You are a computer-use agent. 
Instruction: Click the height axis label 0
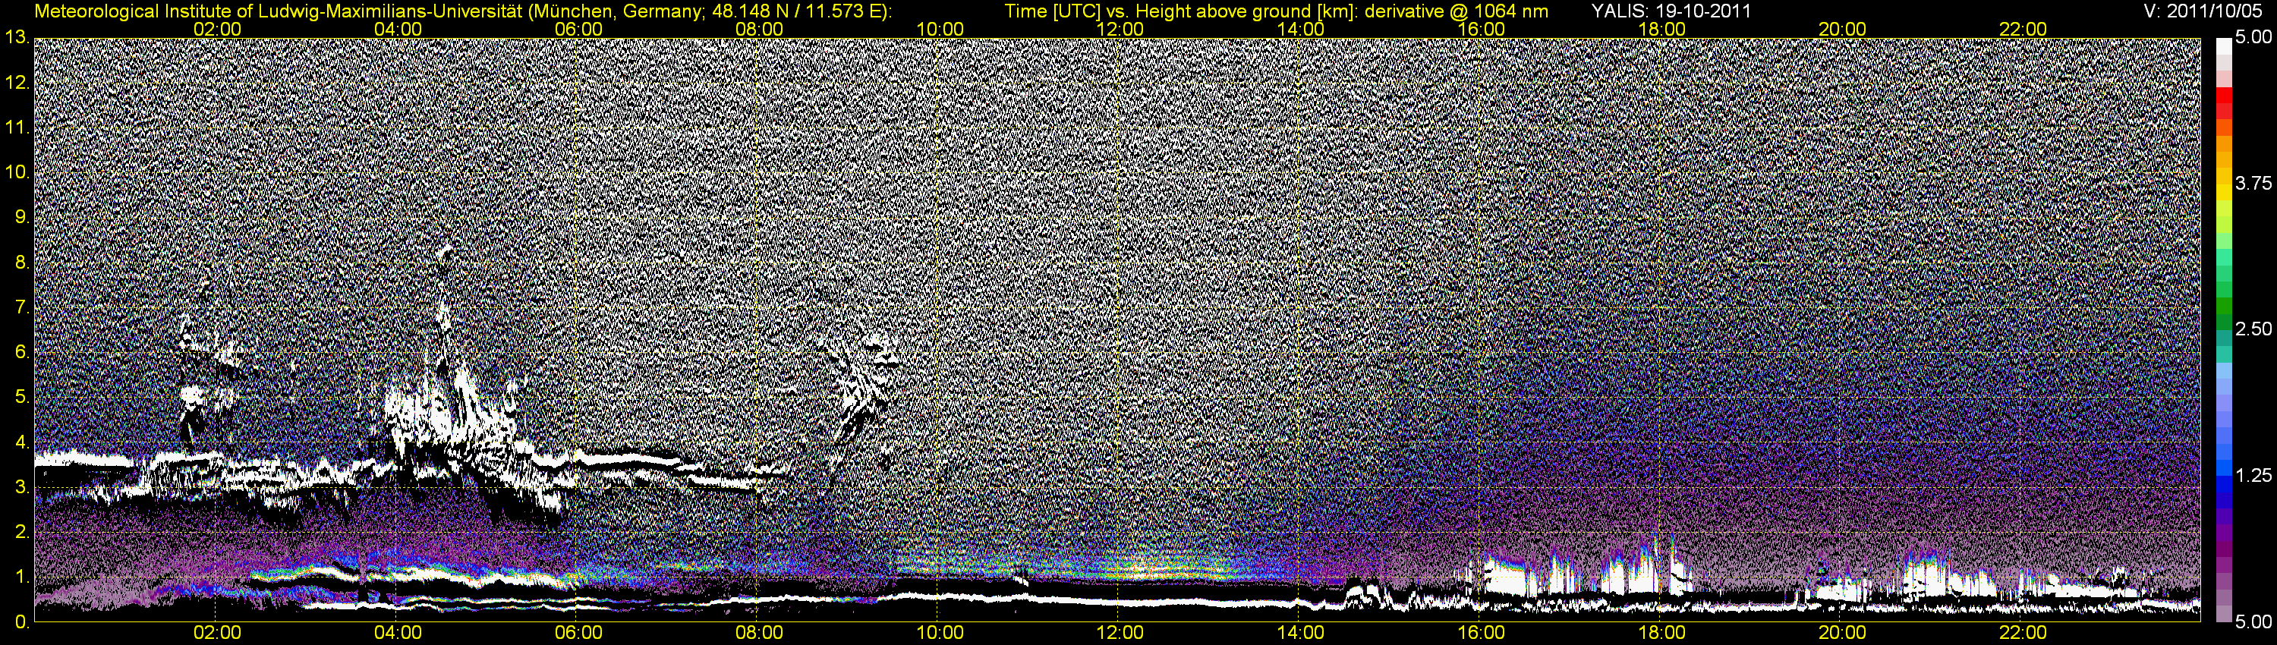coord(22,621)
